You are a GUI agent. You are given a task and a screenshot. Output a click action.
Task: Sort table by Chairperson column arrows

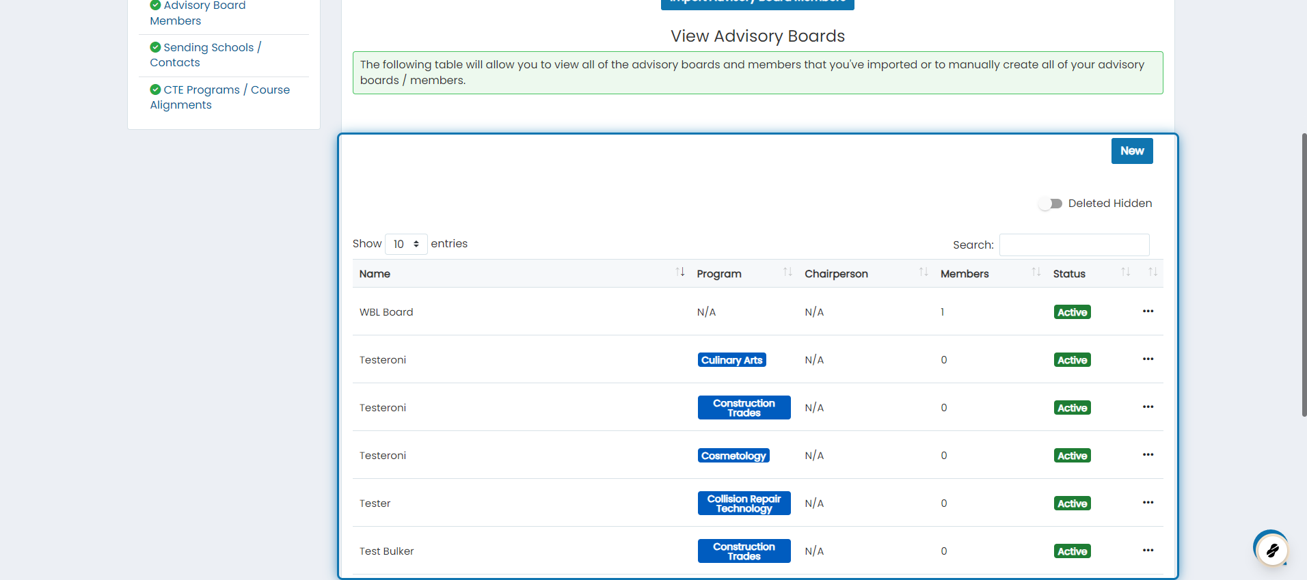[924, 272]
